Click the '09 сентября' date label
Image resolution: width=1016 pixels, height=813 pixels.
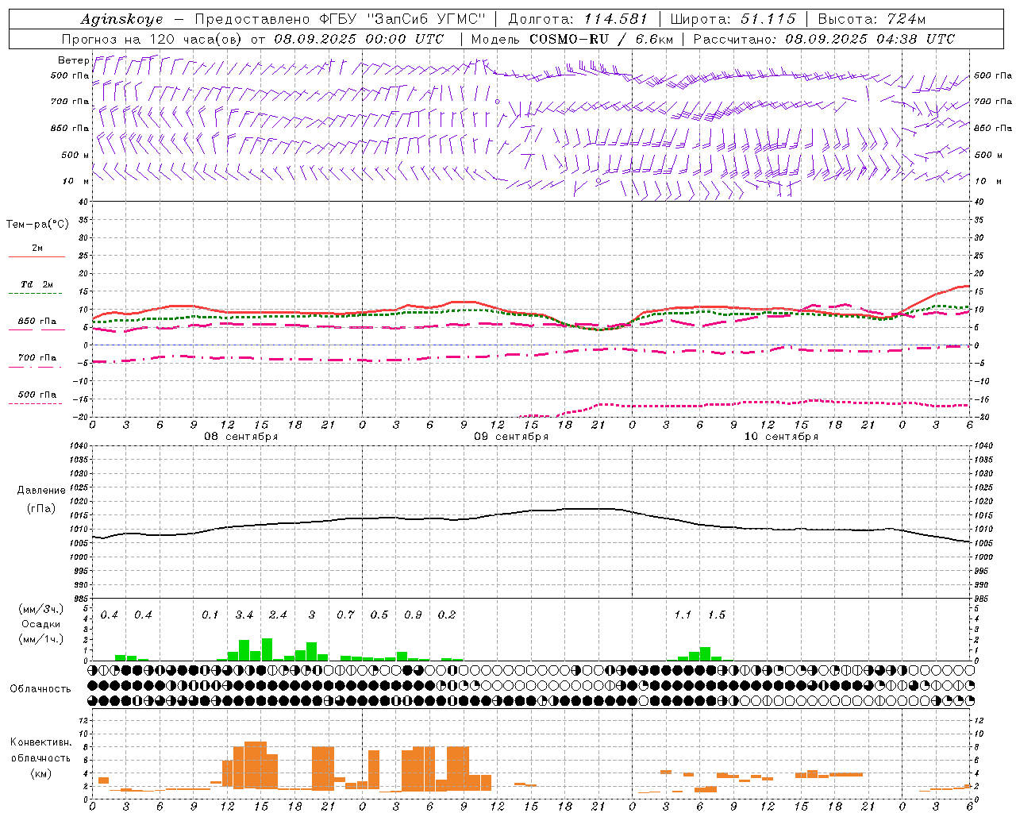pyautogui.click(x=511, y=437)
